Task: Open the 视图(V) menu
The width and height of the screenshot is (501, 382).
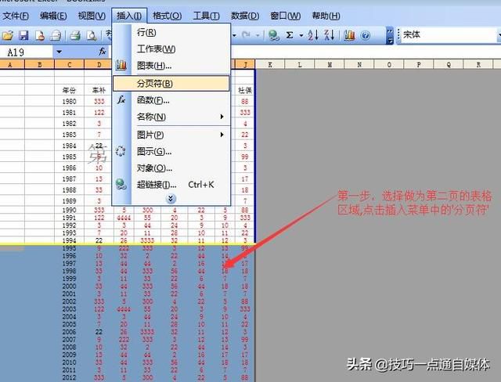Action: [x=92, y=16]
